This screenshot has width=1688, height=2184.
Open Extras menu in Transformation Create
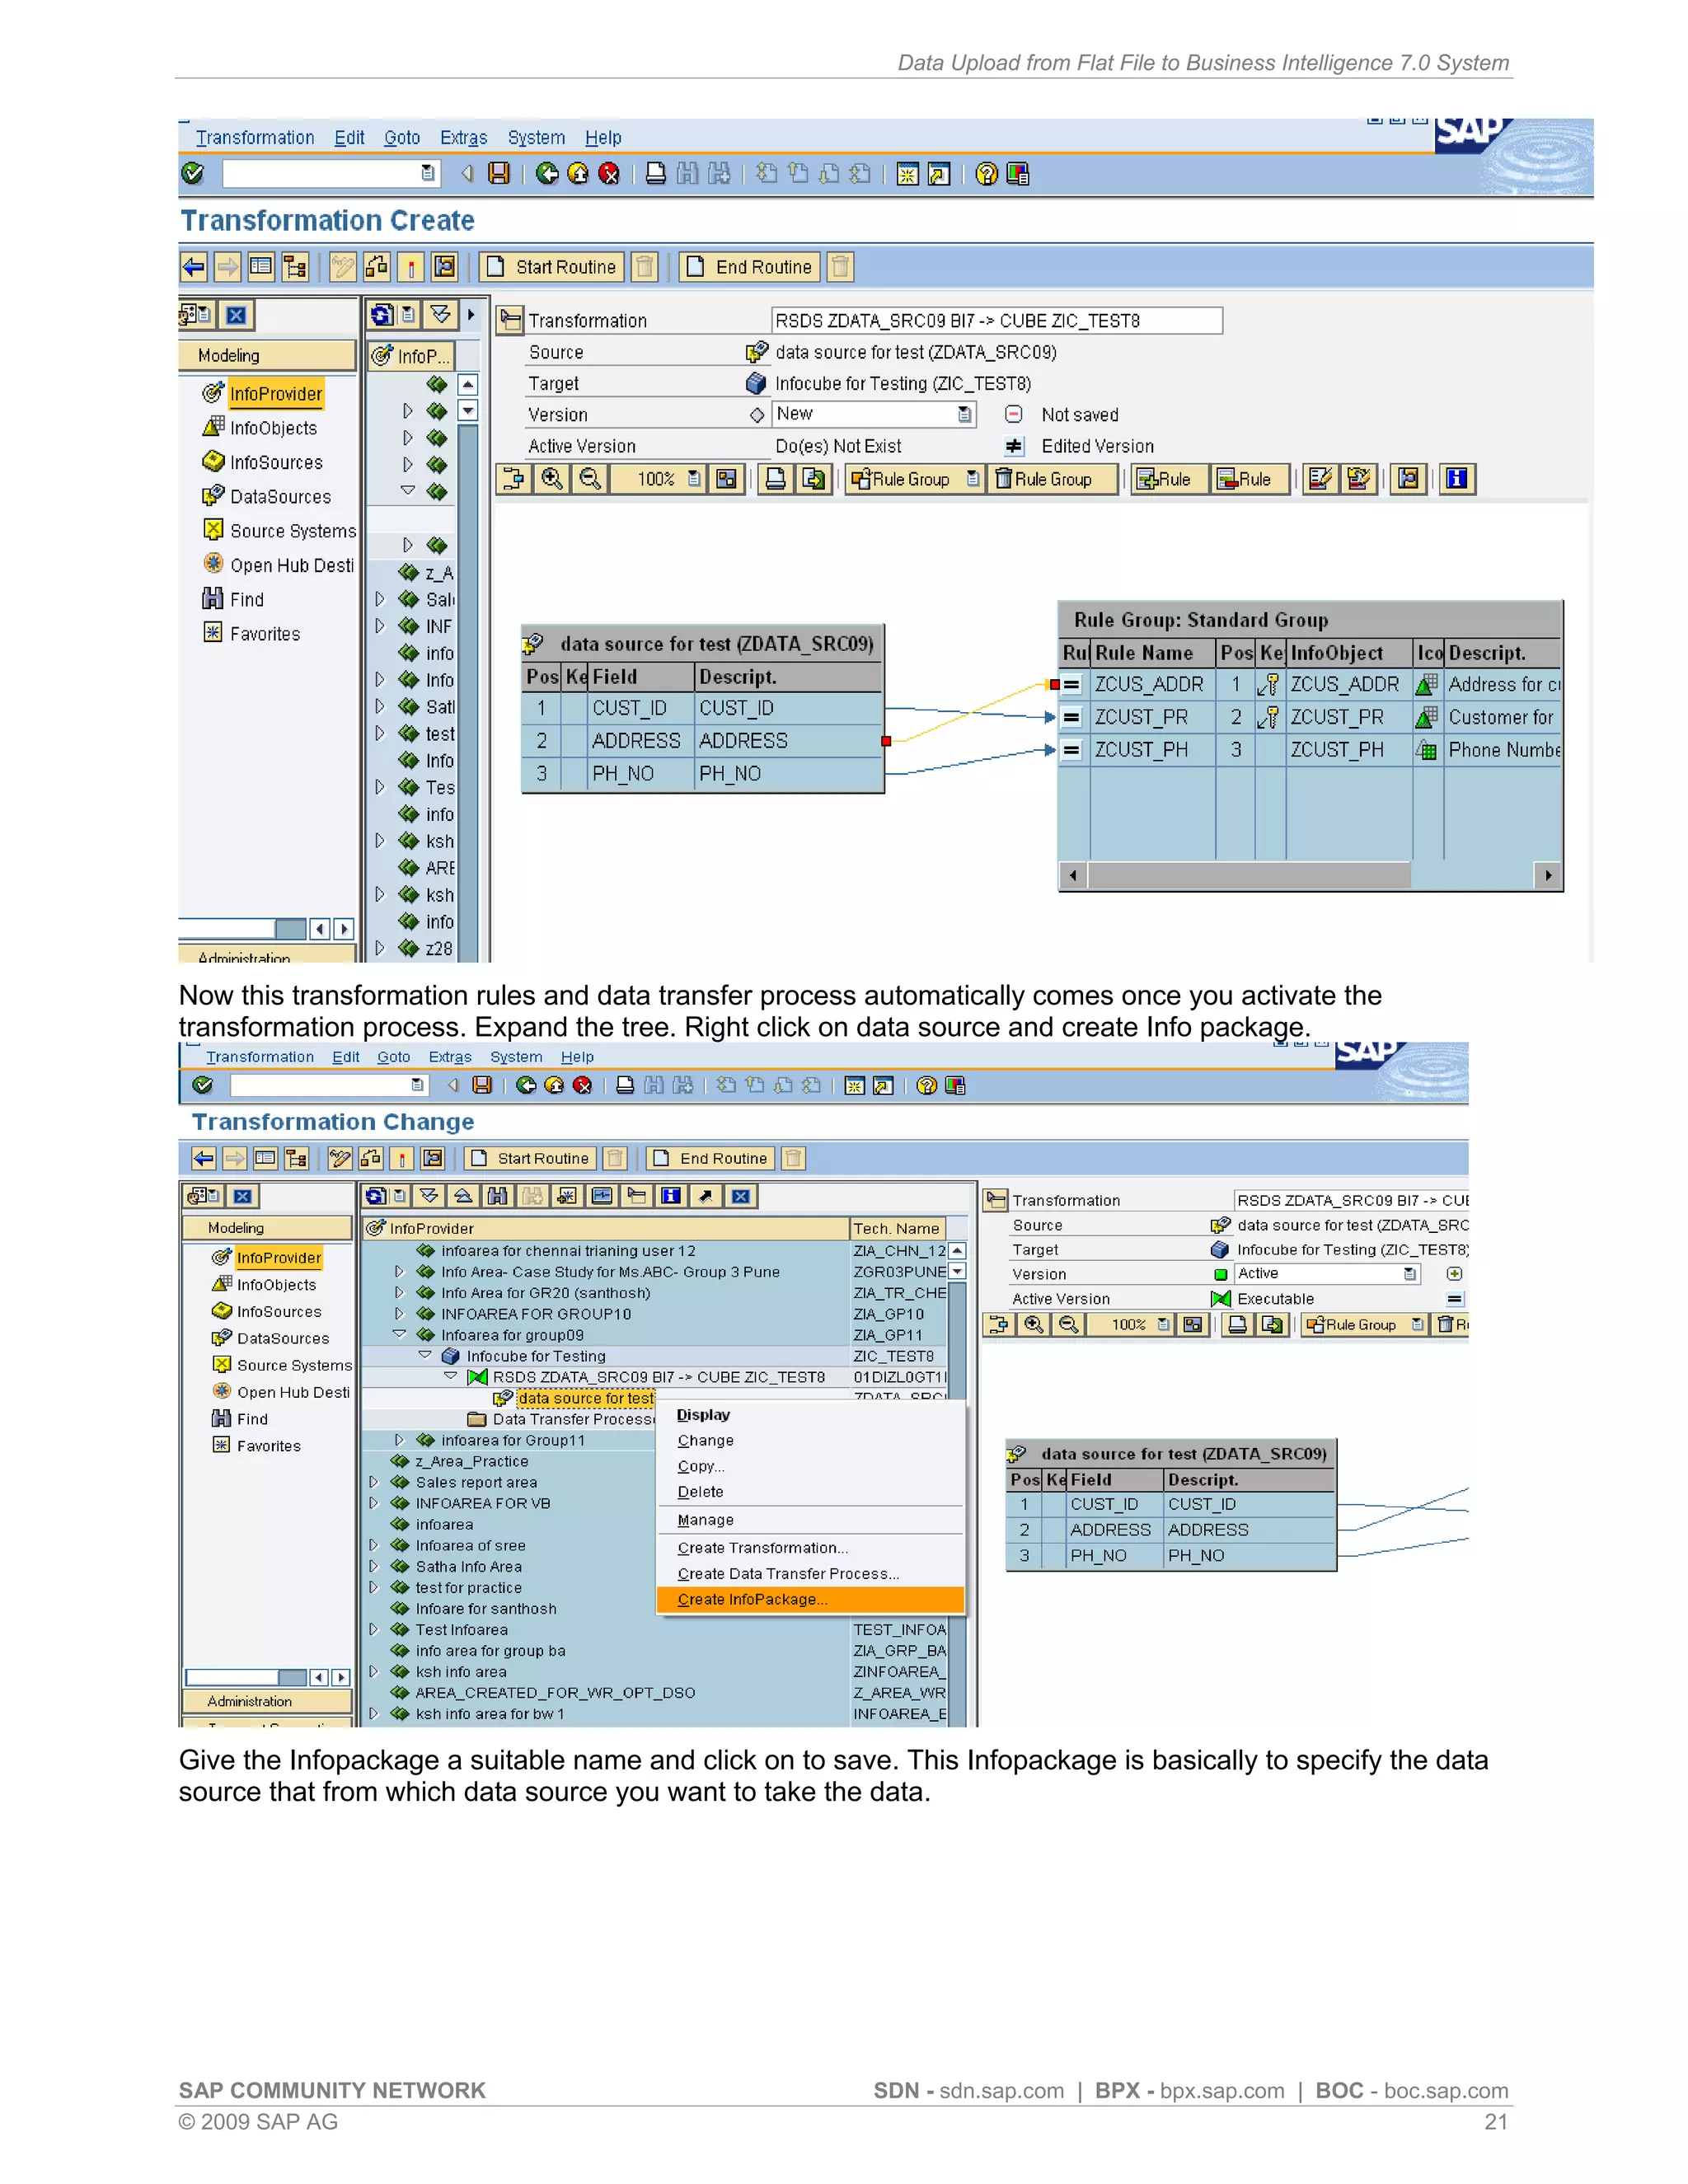click(464, 138)
